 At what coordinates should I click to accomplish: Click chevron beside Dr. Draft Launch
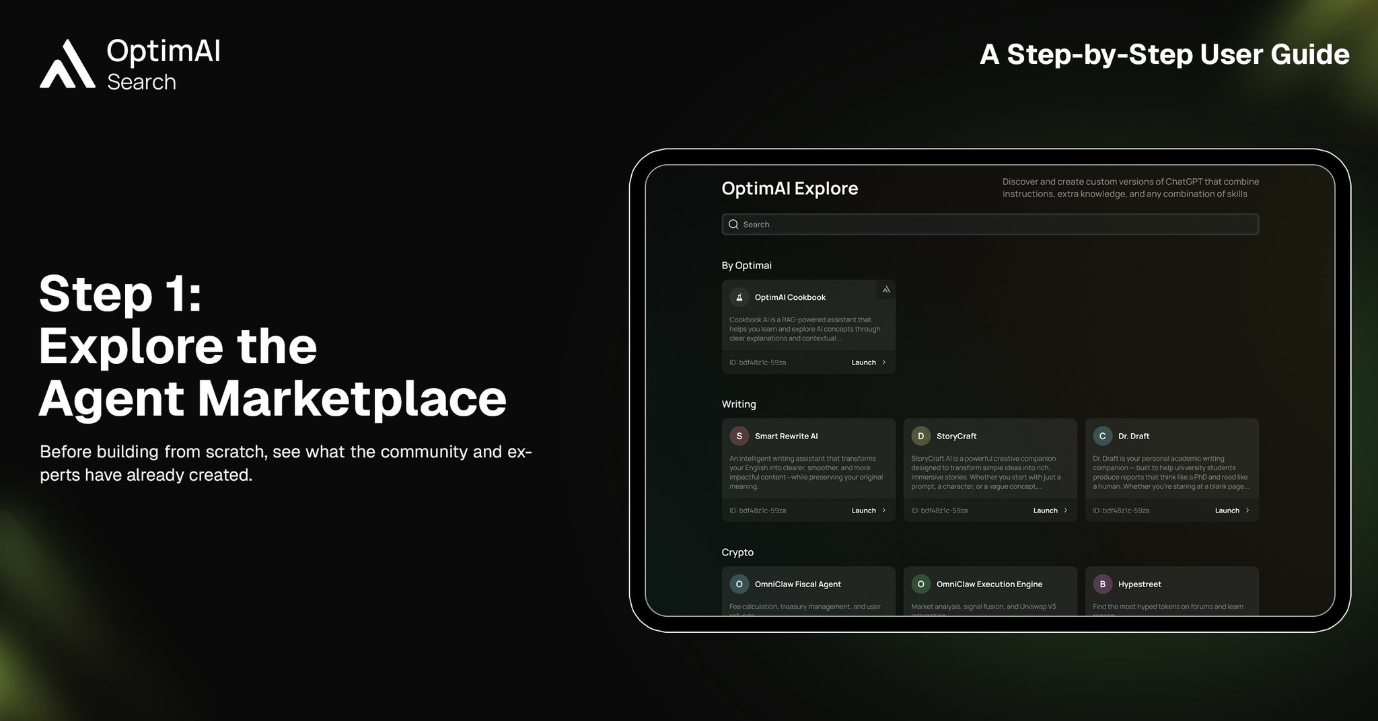(x=1247, y=510)
